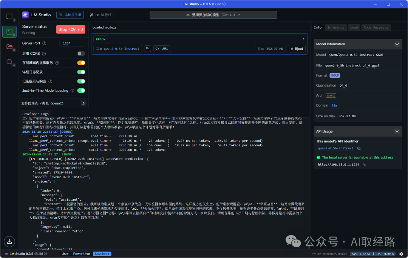Collapse the Model Information section
Viewport: 408px width, 258px height.
tap(397, 44)
